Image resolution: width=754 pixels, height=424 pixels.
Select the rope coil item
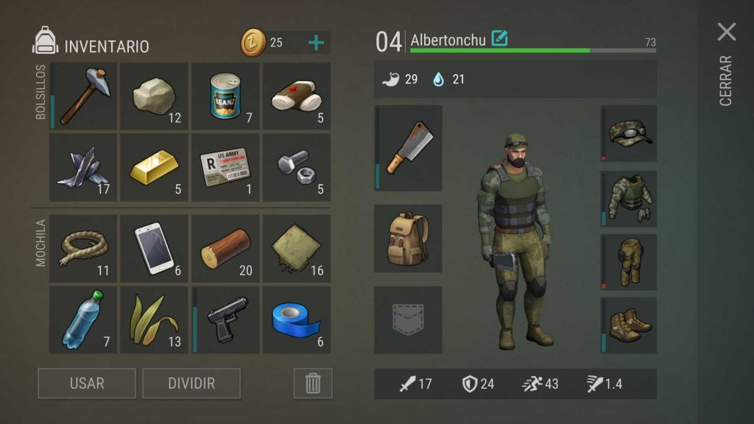[83, 249]
